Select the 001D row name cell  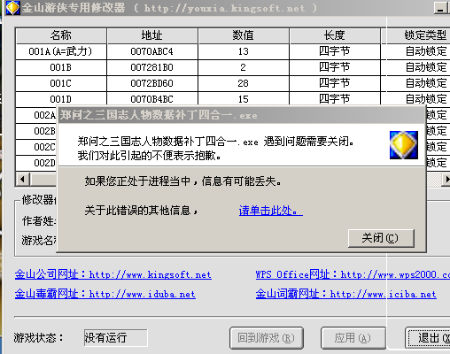click(x=61, y=99)
